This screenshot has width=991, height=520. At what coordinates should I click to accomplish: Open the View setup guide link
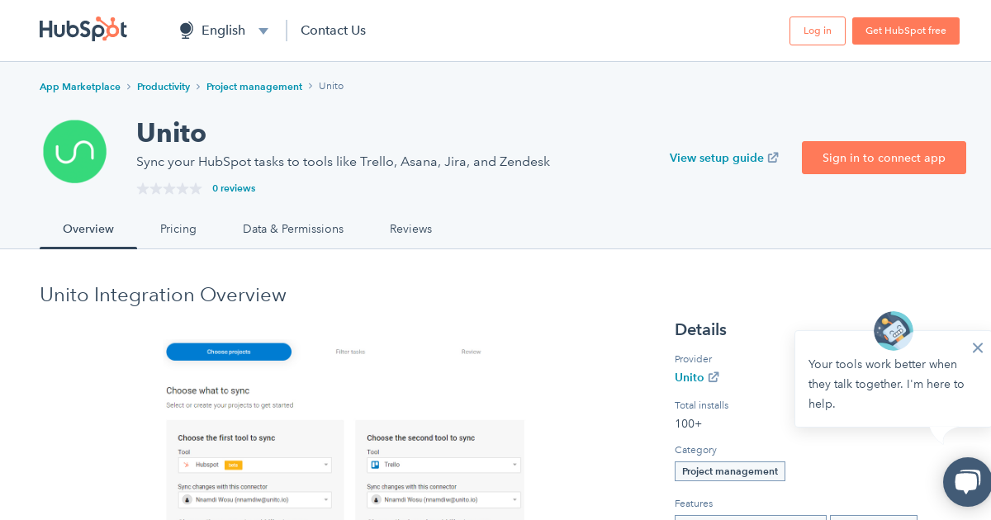click(717, 158)
